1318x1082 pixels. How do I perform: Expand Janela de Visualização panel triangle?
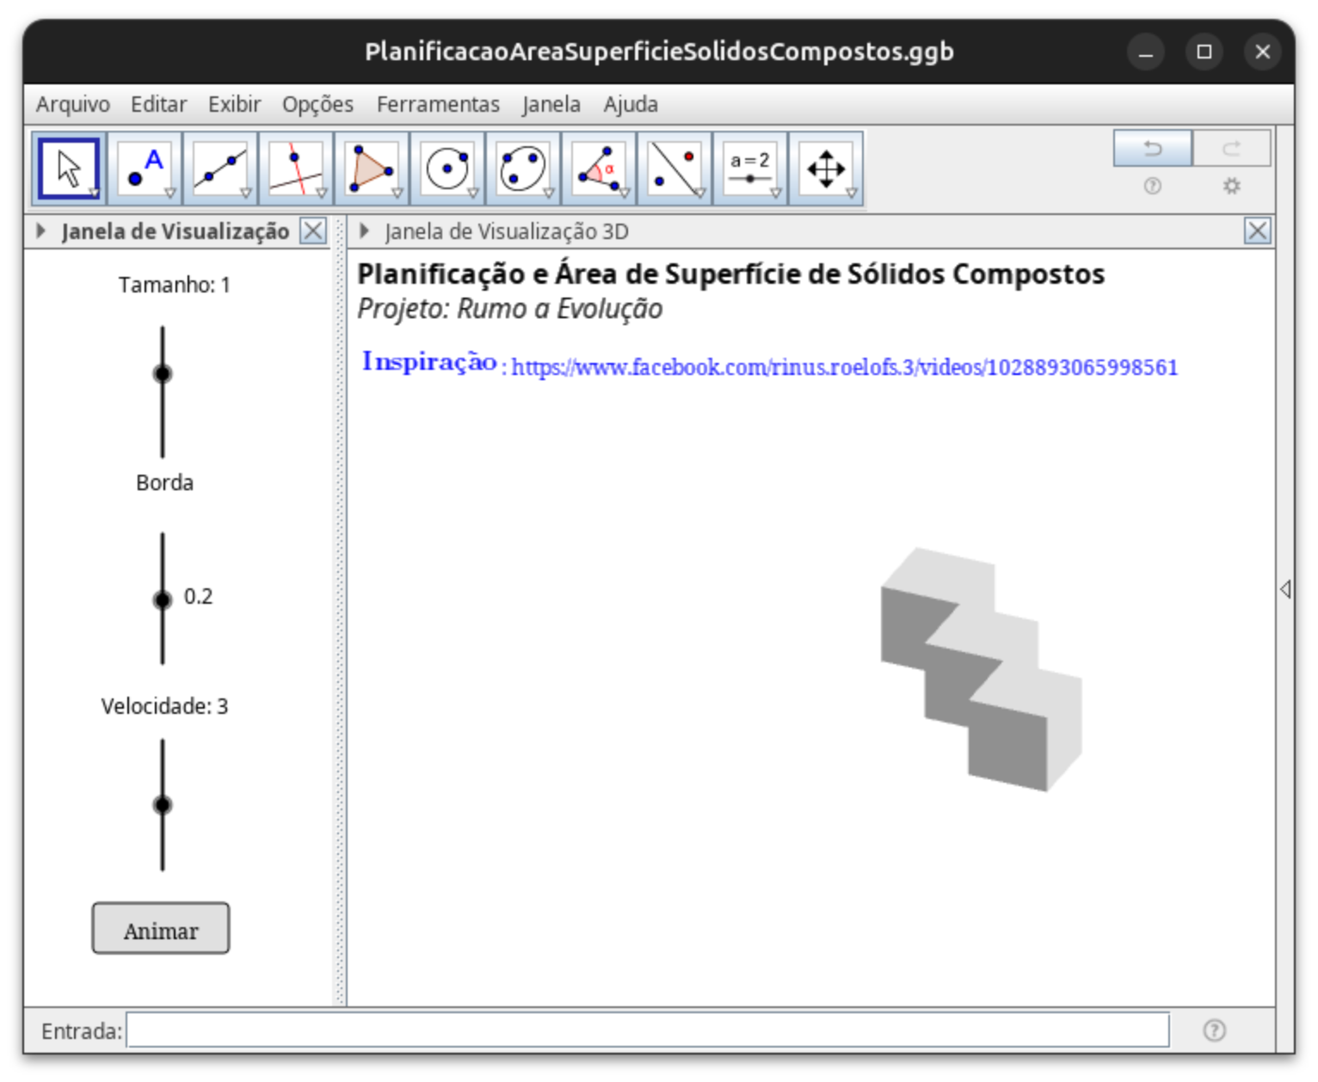[40, 231]
